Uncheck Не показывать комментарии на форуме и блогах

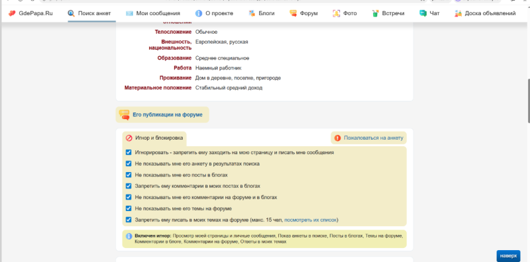(129, 197)
